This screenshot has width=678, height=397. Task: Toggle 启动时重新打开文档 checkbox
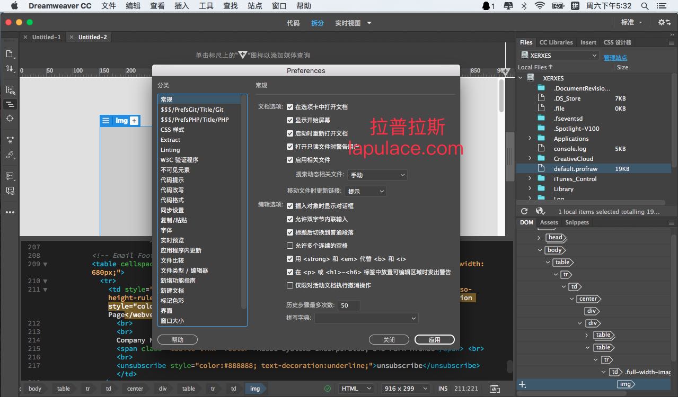pos(290,133)
